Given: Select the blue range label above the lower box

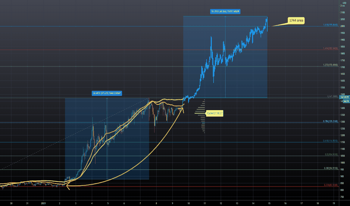Looking at the screenshot, I should (x=107, y=93).
